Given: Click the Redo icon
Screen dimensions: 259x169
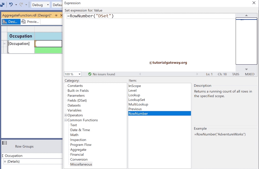Looking at the screenshot, I should point(21,4).
